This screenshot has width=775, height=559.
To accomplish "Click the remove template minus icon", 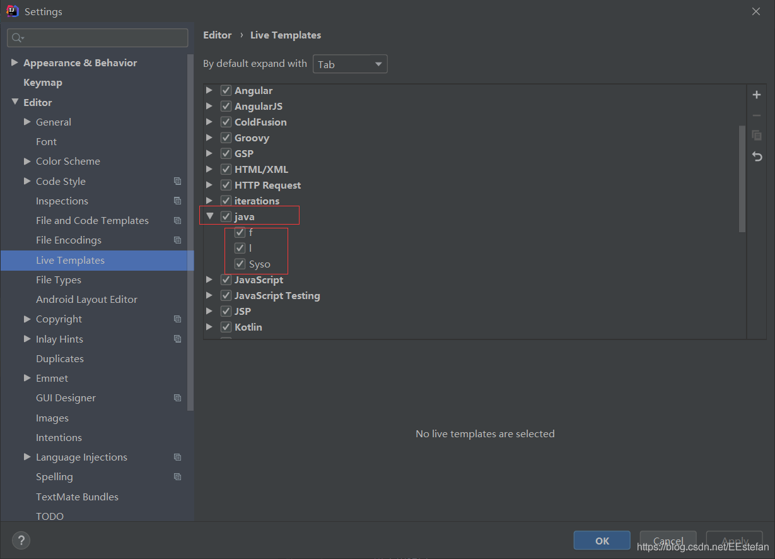I will click(757, 115).
